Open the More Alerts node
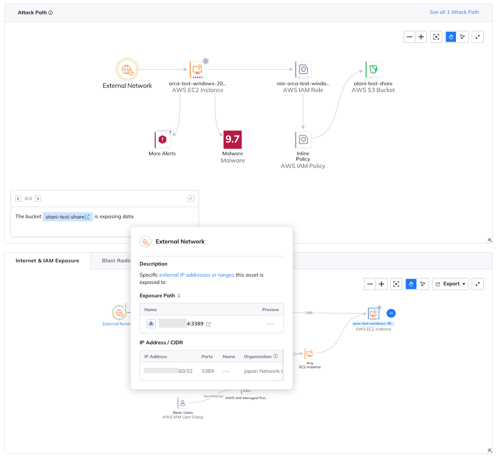The height and width of the screenshot is (458, 497). click(x=162, y=140)
